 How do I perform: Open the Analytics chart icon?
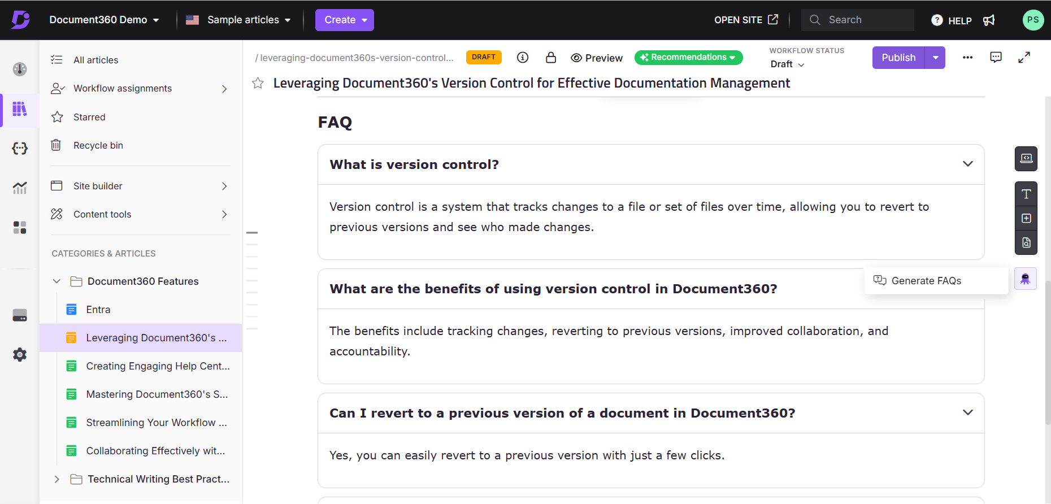point(20,188)
